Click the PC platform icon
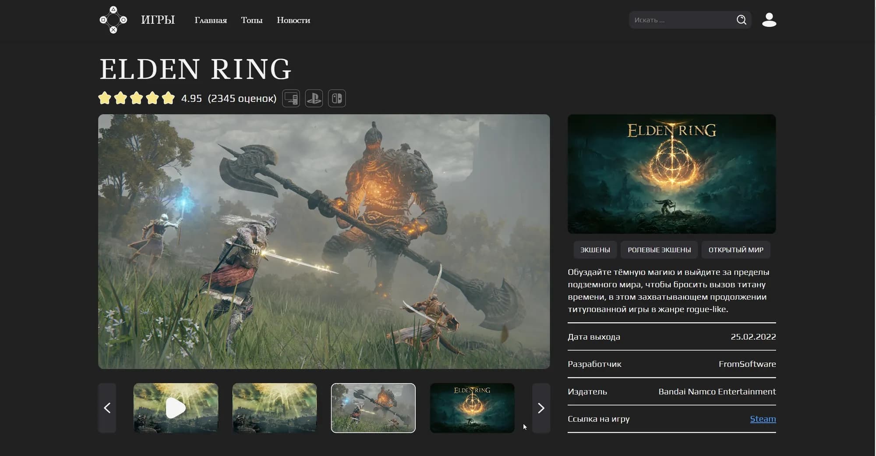The width and height of the screenshot is (876, 456). [x=291, y=98]
